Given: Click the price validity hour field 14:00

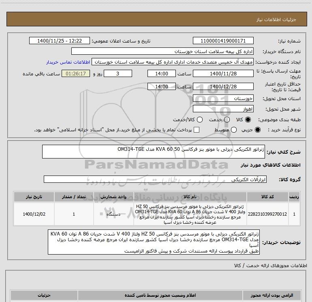Looking at the screenshot, I should tap(162, 86).
